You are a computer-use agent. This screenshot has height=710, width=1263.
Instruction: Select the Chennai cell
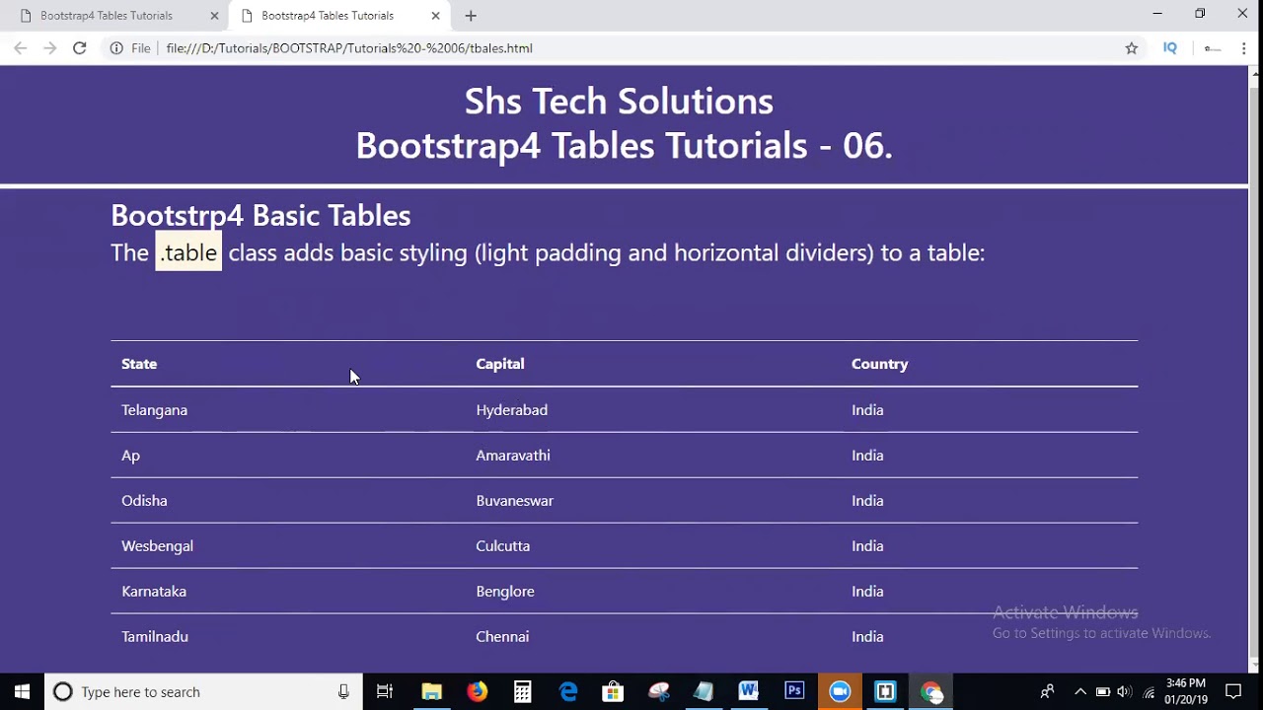502,637
